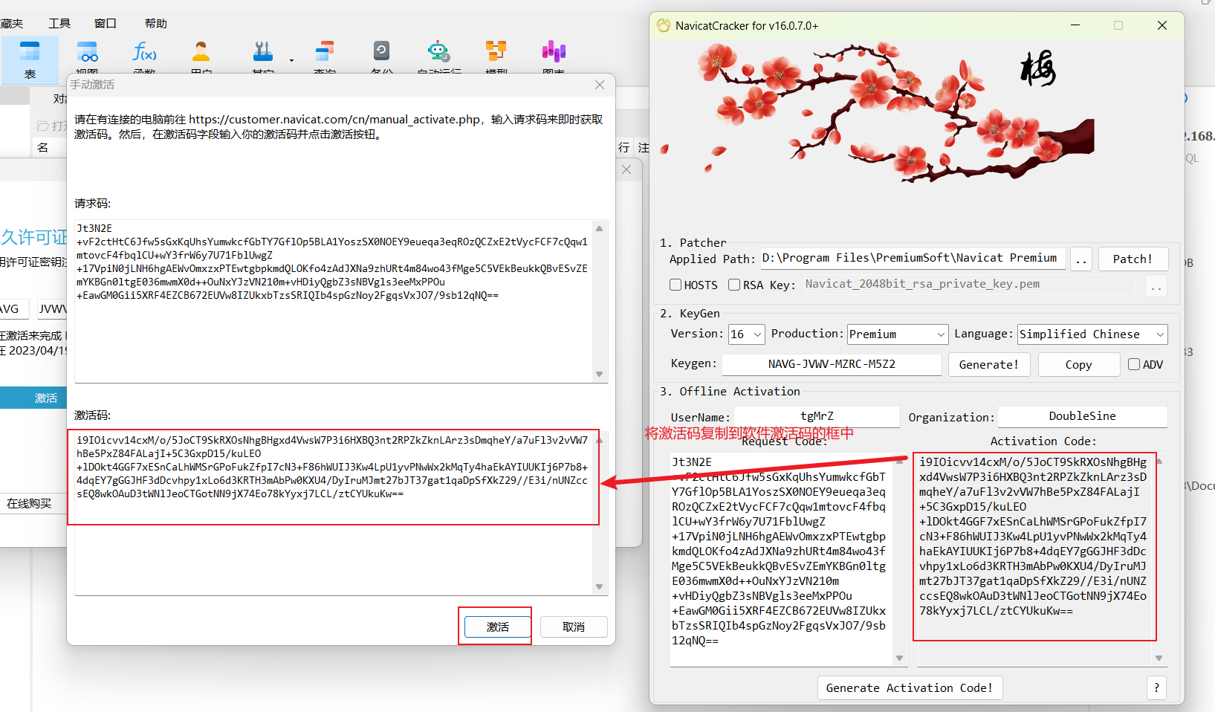Image resolution: width=1215 pixels, height=712 pixels.
Task: Click the Function f(x) toolbar icon
Action: coord(144,54)
